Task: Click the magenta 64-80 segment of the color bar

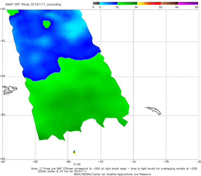Action: pyautogui.click(x=188, y=3)
